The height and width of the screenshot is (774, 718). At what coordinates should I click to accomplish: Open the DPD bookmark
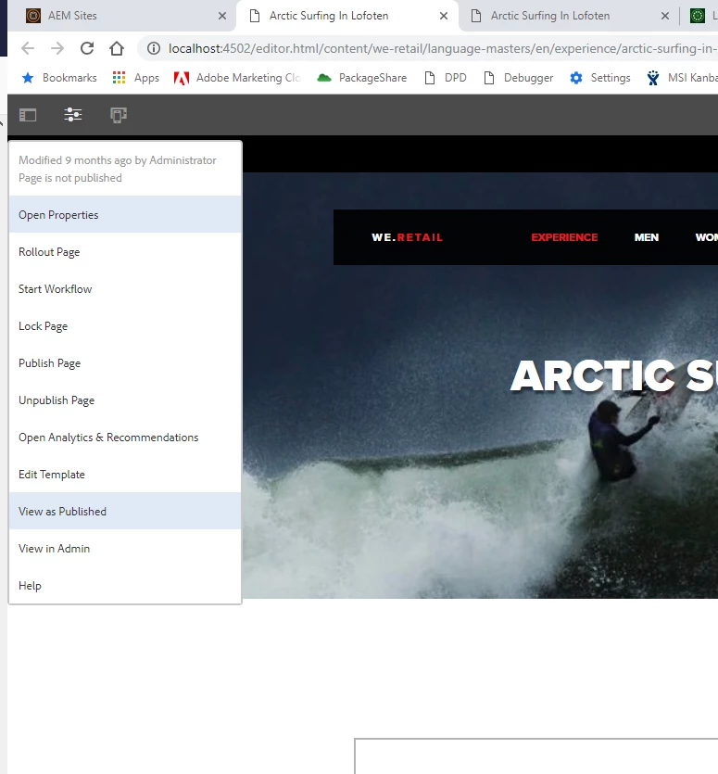pyautogui.click(x=446, y=78)
